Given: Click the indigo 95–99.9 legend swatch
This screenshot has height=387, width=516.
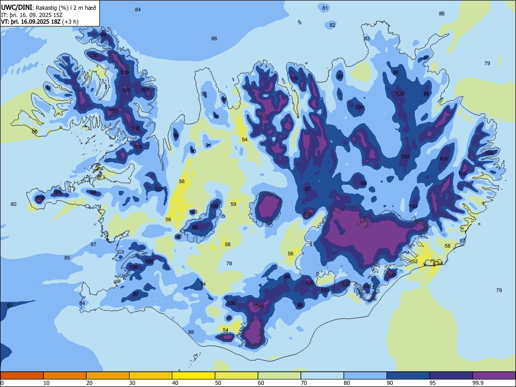Looking at the screenshot, I should point(451,376).
